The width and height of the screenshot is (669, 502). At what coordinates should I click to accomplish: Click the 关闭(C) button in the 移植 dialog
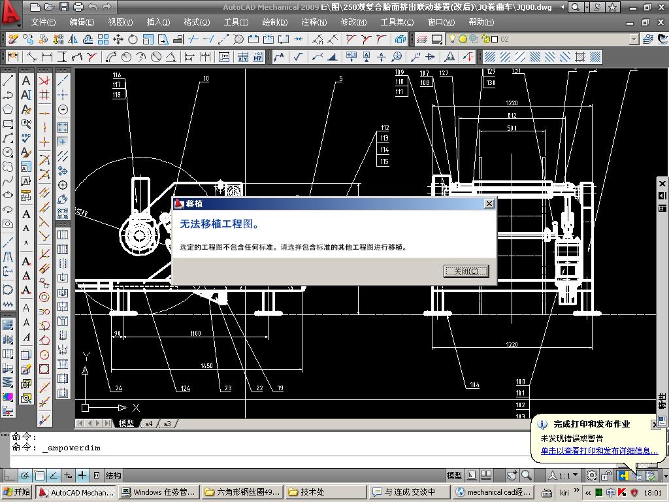click(466, 271)
